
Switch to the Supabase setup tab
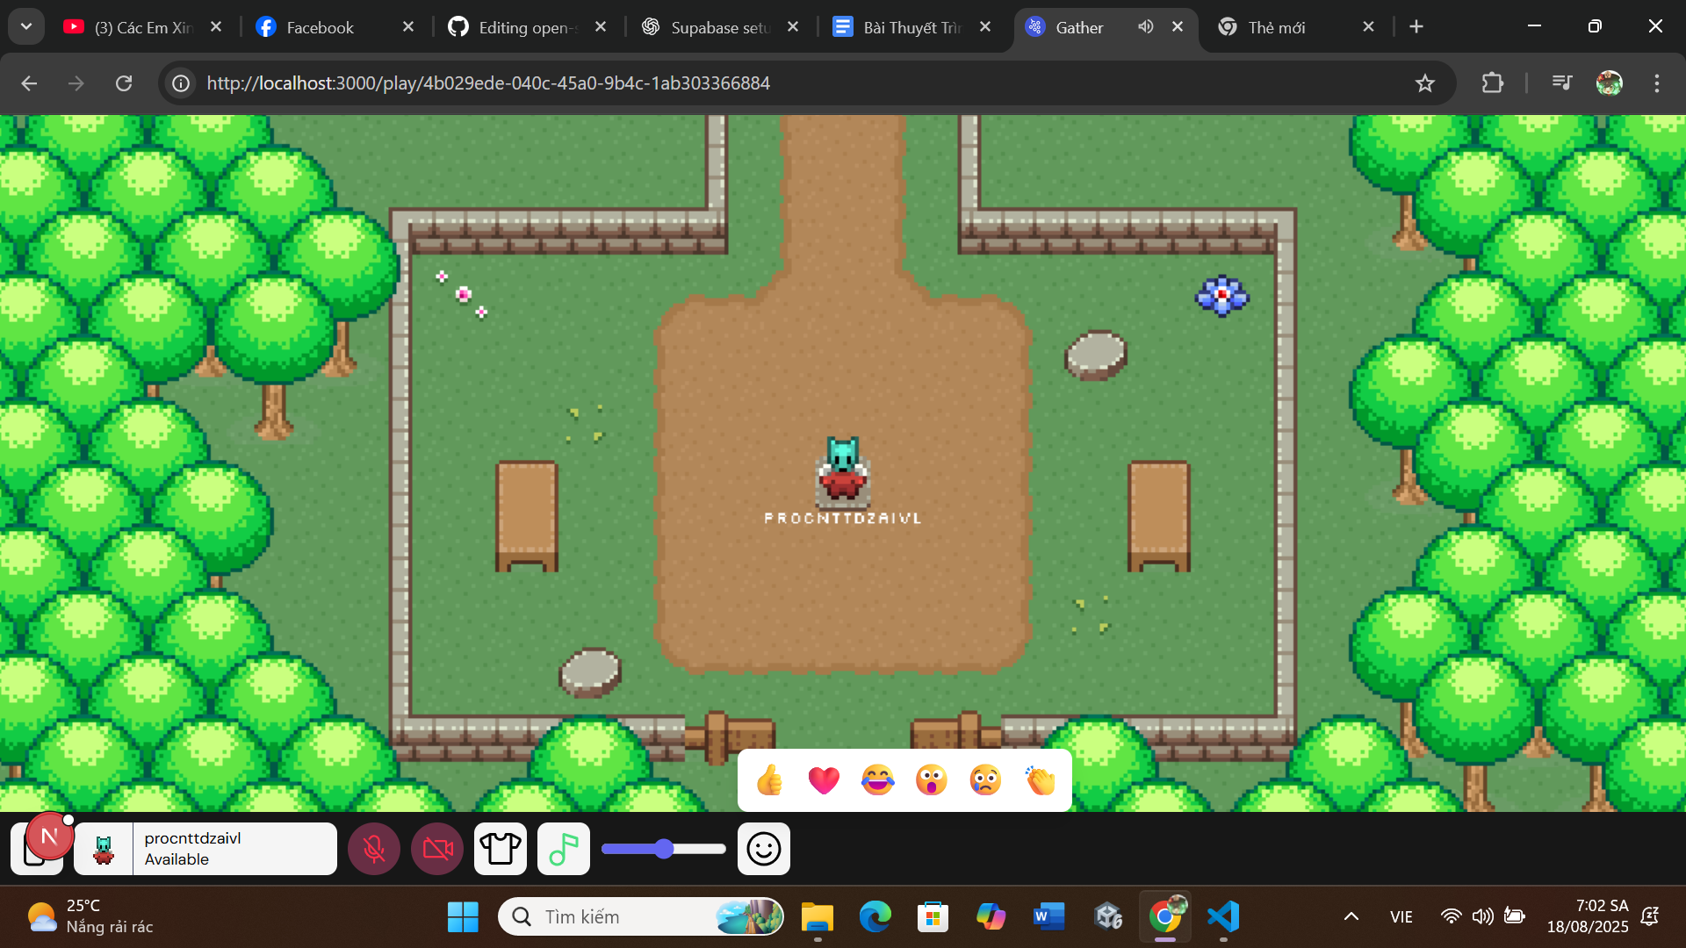click(720, 27)
